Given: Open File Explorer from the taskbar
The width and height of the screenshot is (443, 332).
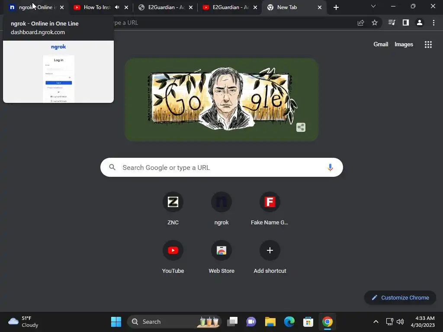Looking at the screenshot, I should click(x=270, y=322).
